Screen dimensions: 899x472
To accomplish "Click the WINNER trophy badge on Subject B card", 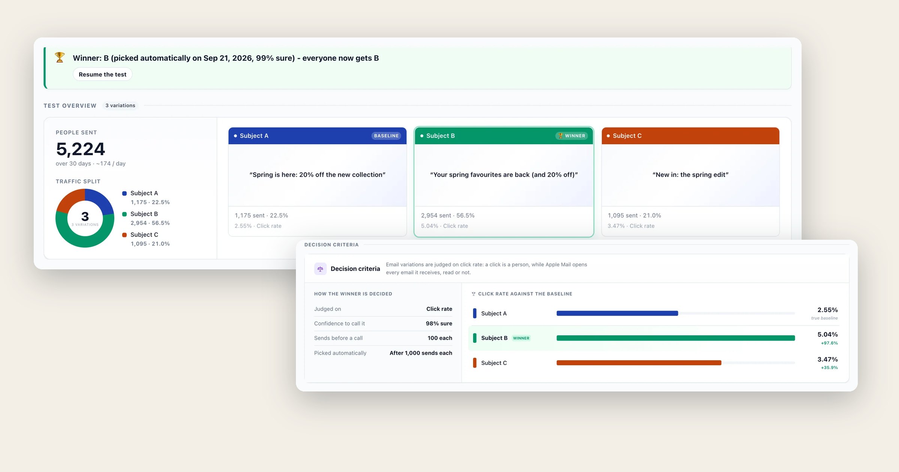I will (572, 136).
